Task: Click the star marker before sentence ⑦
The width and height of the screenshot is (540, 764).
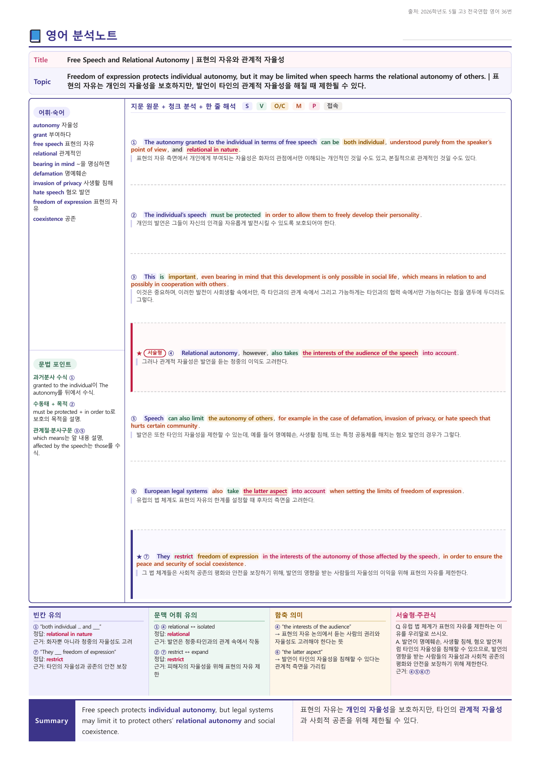Action: 139,557
